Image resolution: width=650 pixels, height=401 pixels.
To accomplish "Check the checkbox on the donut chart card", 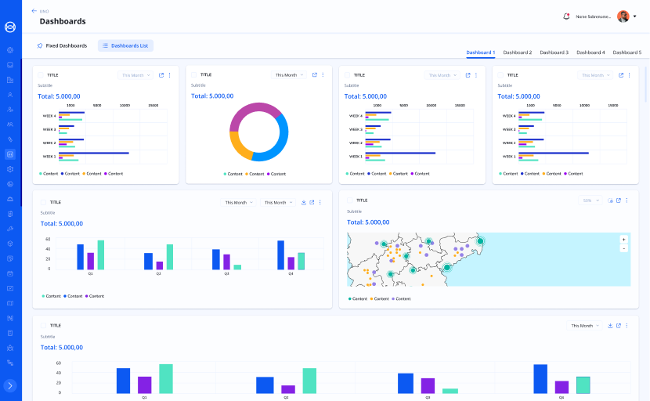I will (x=195, y=75).
